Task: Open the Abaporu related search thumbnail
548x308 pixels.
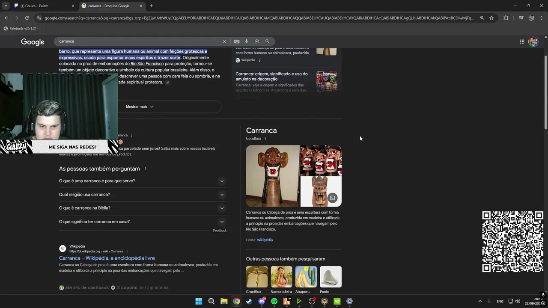Action: pyautogui.click(x=306, y=277)
